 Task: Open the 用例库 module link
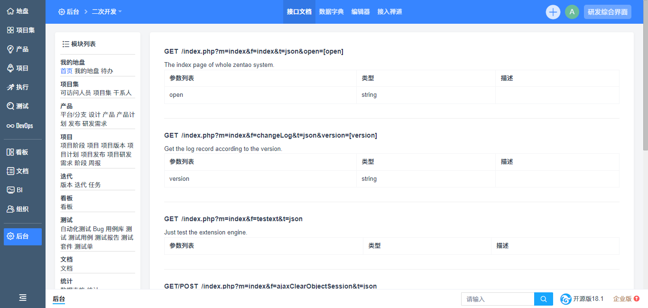tap(115, 229)
